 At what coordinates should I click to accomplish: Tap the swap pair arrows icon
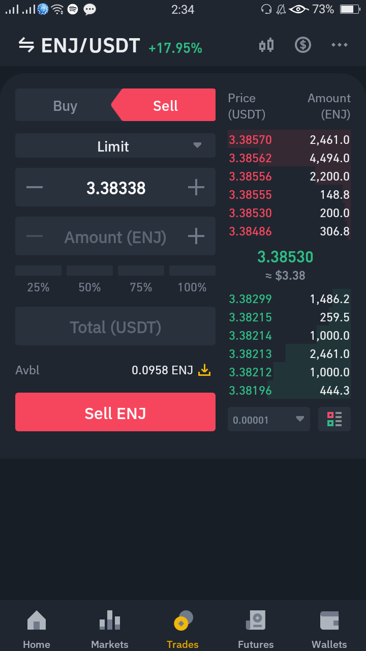point(26,45)
